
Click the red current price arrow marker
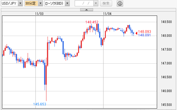136,33
